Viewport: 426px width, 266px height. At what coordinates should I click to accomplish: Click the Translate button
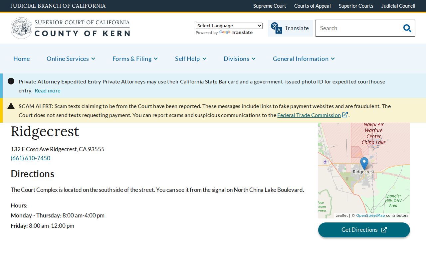[x=290, y=28]
